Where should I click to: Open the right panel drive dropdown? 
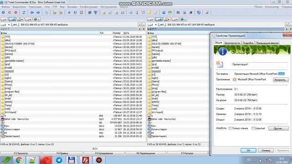coord(156,25)
